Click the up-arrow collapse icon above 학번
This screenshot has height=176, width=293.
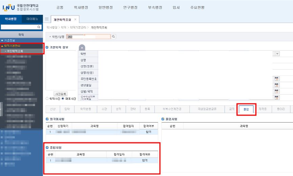tap(82, 48)
